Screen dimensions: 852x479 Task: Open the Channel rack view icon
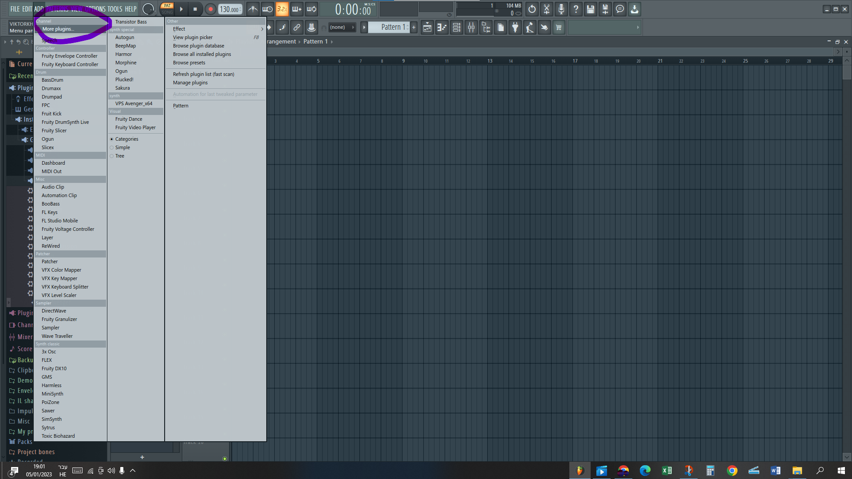[457, 28]
